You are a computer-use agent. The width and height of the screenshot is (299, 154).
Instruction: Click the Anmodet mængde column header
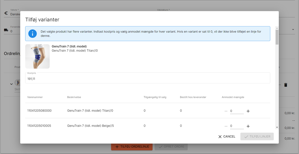tap(233, 97)
